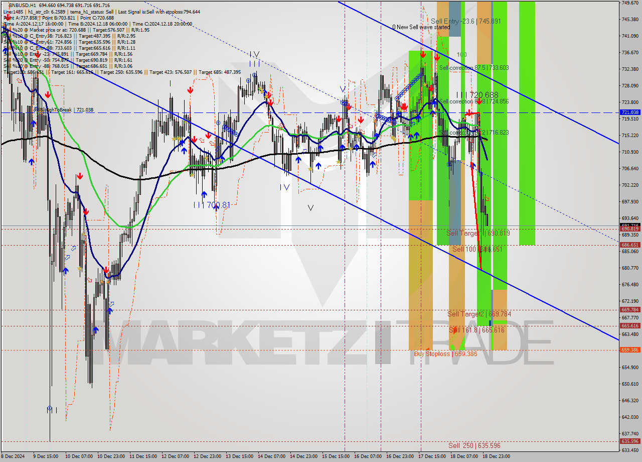Click the red 686.651 price axis tag
This screenshot has width=642, height=462.
630,245
